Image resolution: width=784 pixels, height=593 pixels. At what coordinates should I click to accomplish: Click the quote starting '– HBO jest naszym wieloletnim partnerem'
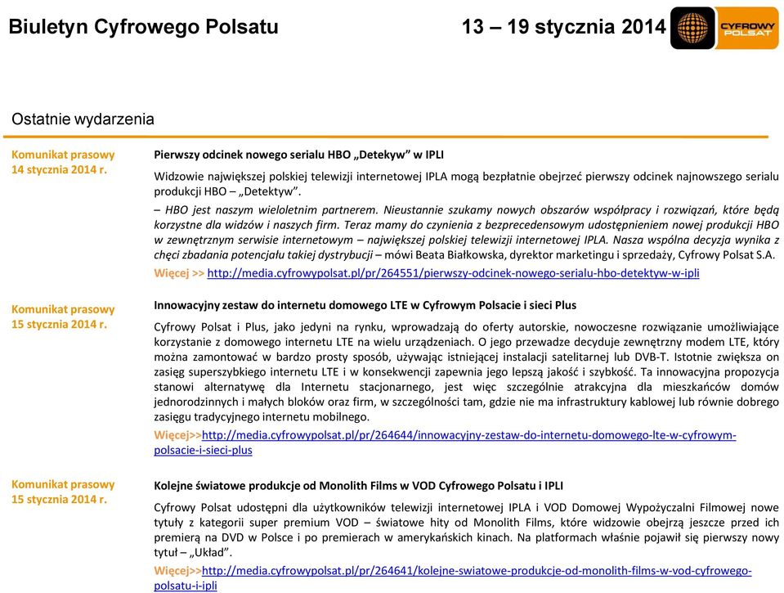(466, 232)
